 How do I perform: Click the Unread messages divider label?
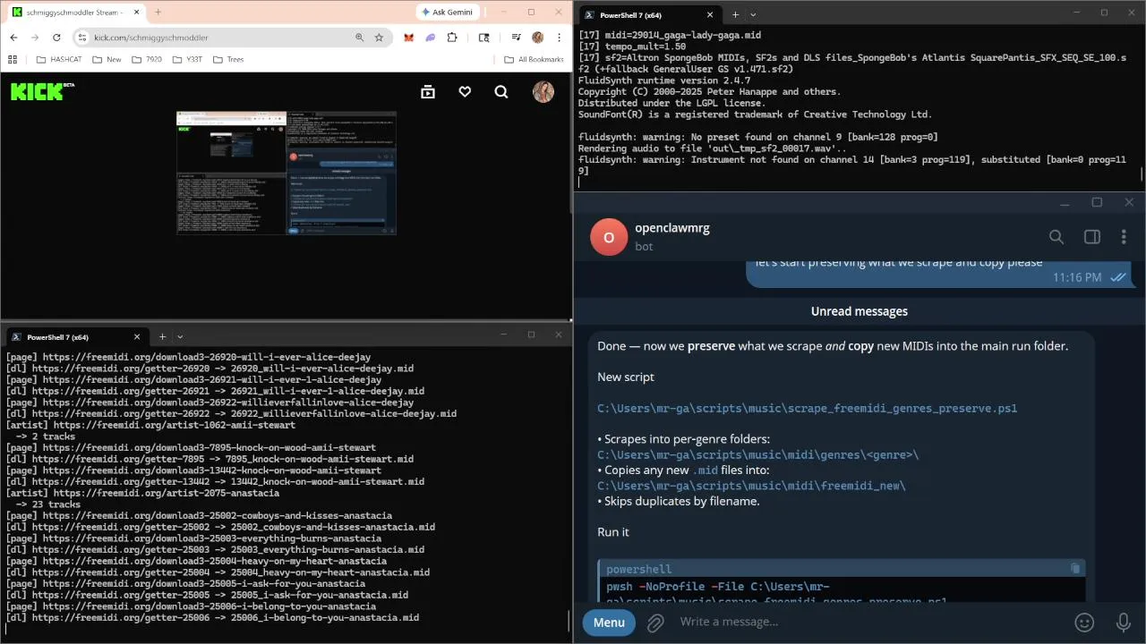(859, 311)
